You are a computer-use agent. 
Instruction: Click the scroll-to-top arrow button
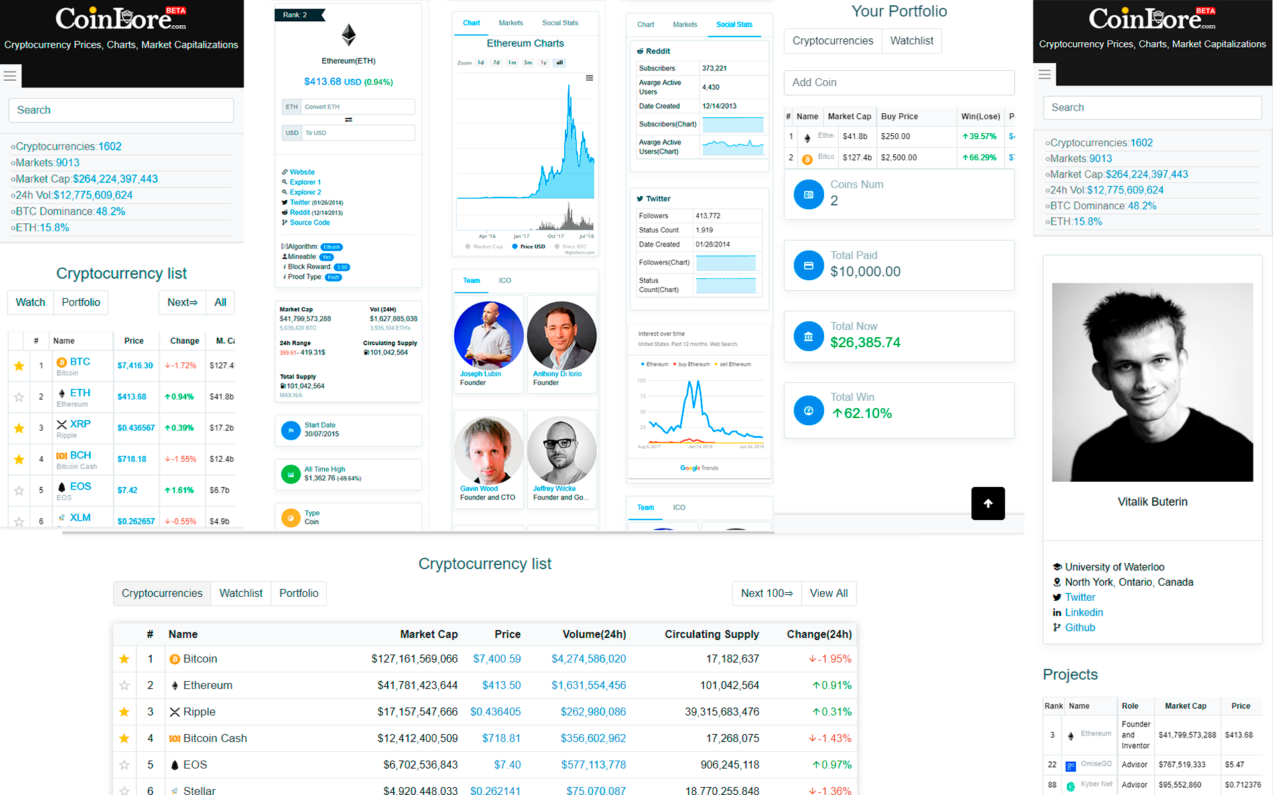(x=988, y=503)
